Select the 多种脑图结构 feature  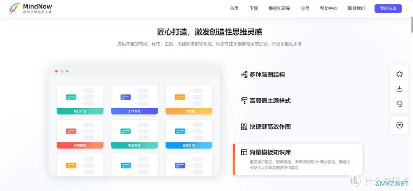[x=267, y=75]
